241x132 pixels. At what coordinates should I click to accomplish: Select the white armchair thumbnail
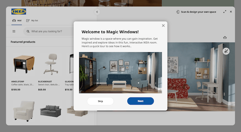click(24, 111)
